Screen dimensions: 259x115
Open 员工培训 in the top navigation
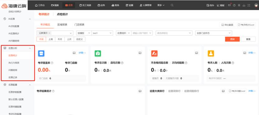[x=85, y=5]
